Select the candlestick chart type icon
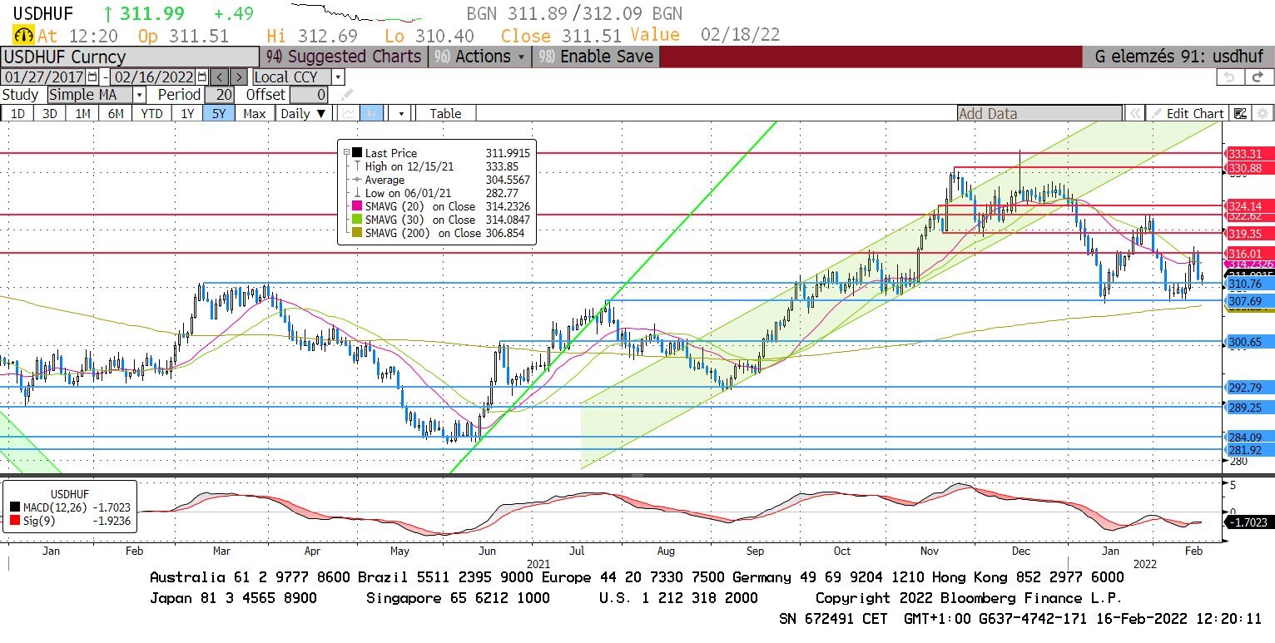 (373, 113)
